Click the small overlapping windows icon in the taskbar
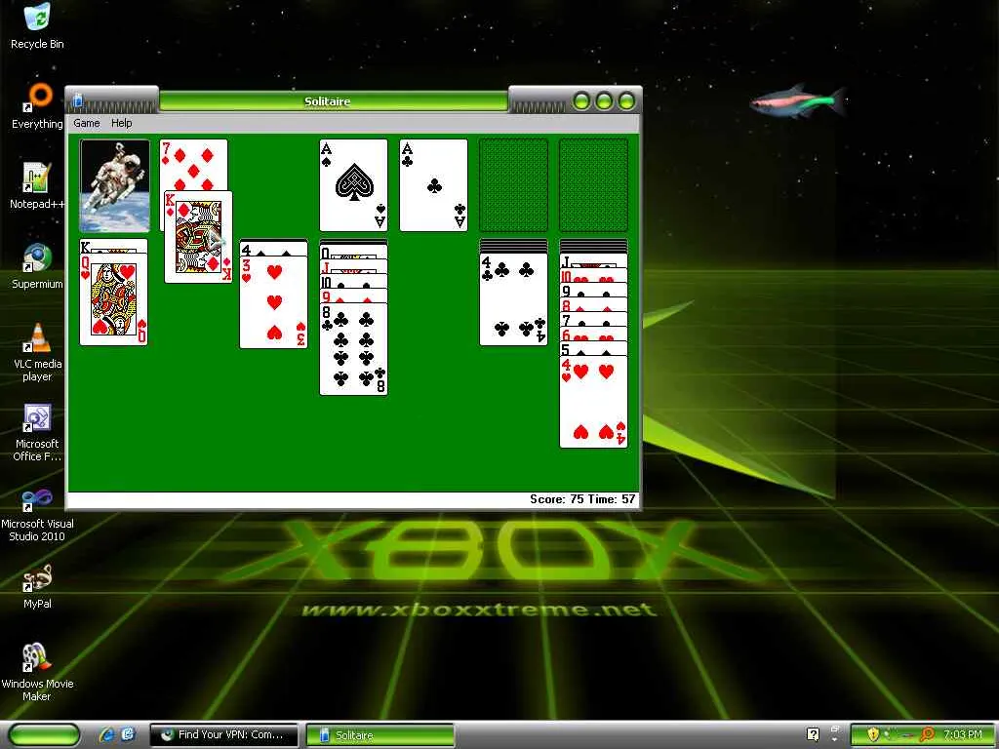 [x=835, y=728]
